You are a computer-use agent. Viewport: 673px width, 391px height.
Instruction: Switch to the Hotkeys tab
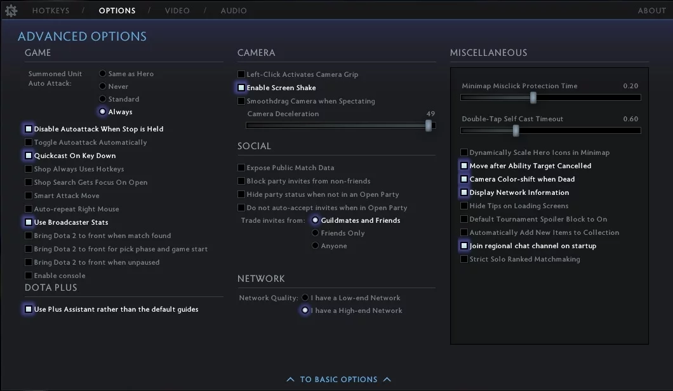50,11
